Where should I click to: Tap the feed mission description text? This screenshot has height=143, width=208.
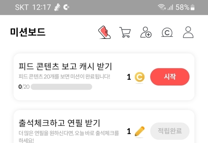[x=64, y=77]
